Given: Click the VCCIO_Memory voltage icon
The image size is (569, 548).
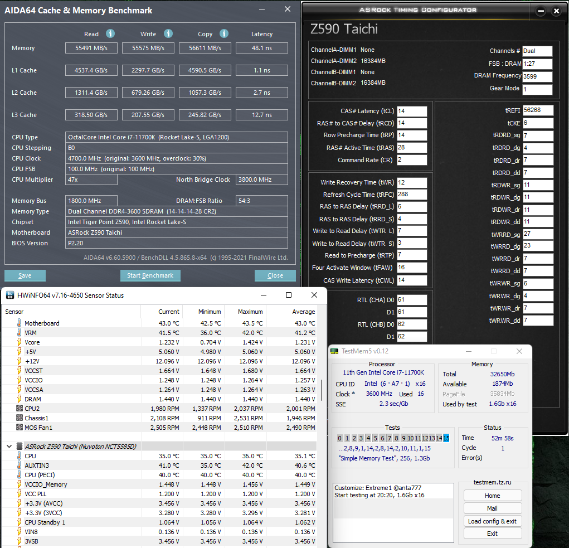Looking at the screenshot, I should (x=20, y=484).
